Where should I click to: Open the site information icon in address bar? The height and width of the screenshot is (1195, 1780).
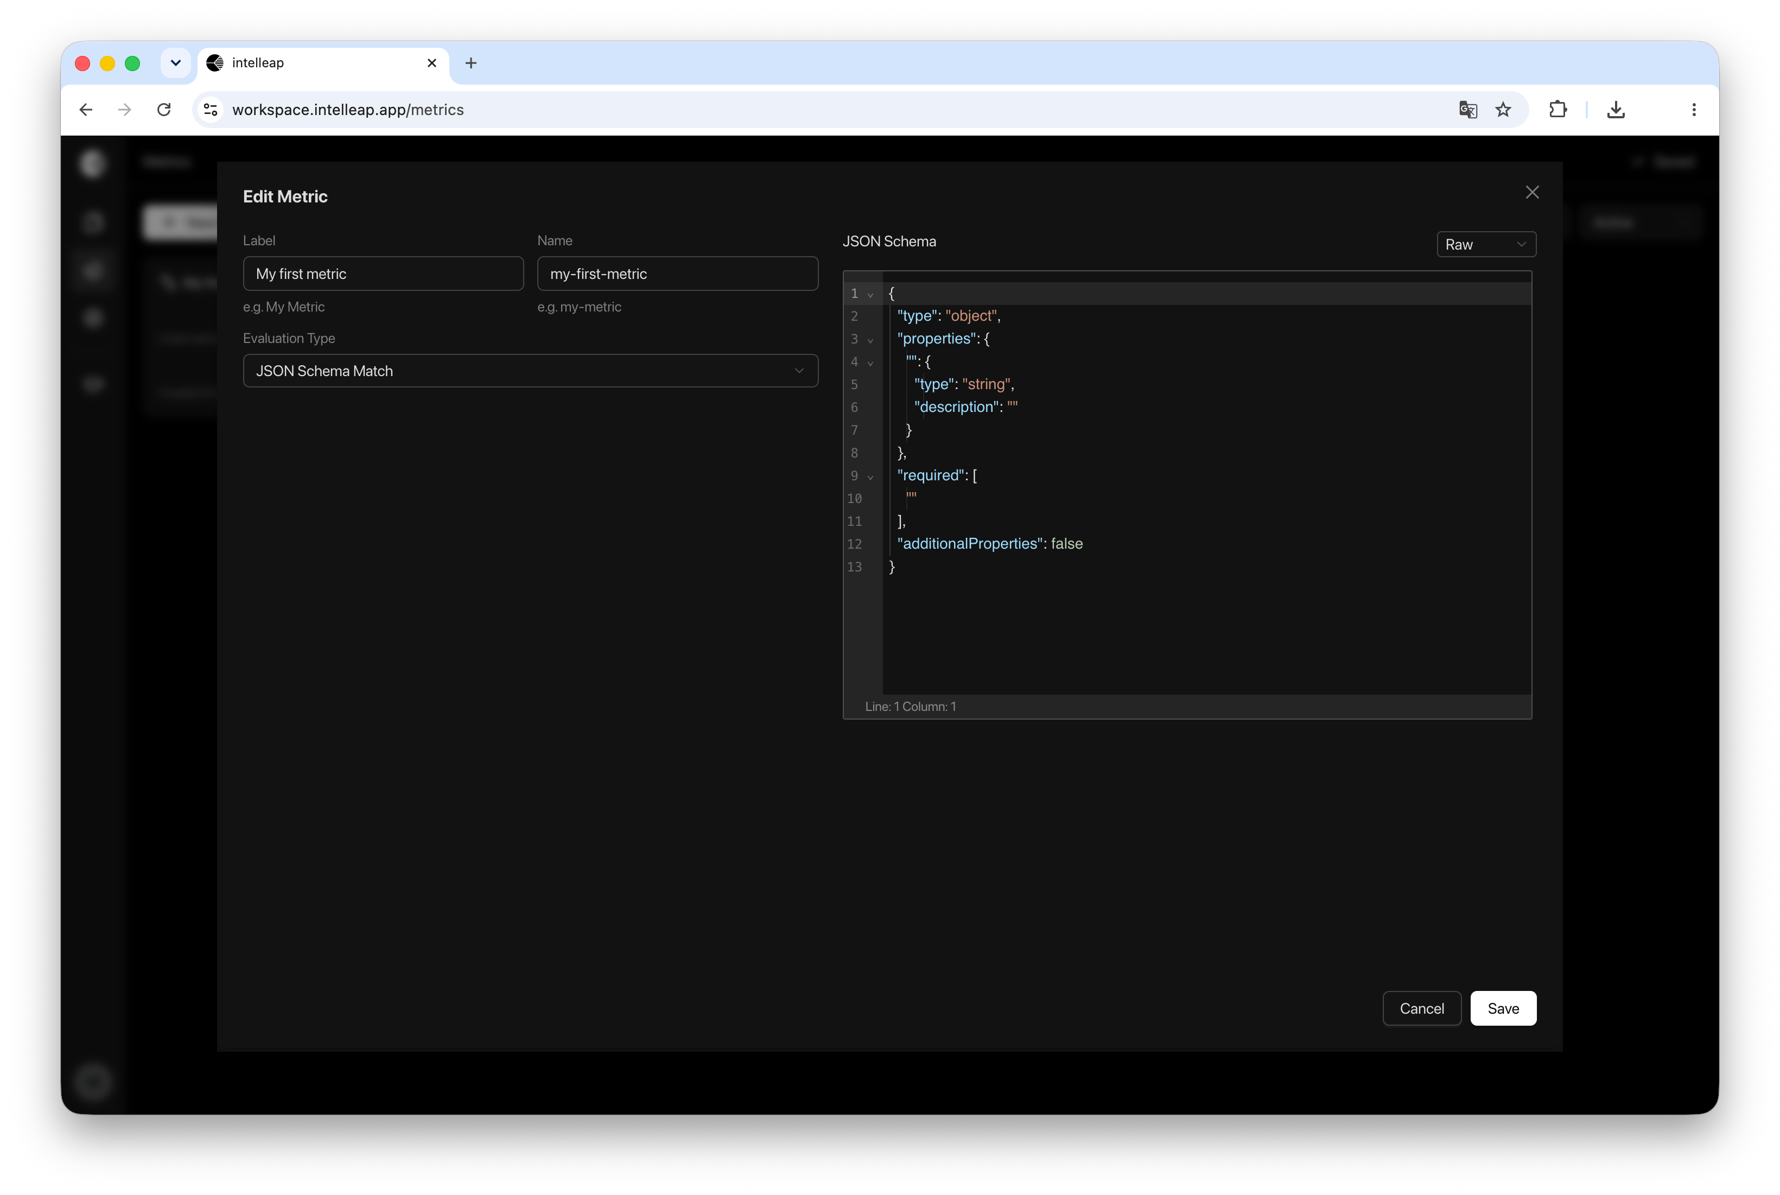[211, 110]
